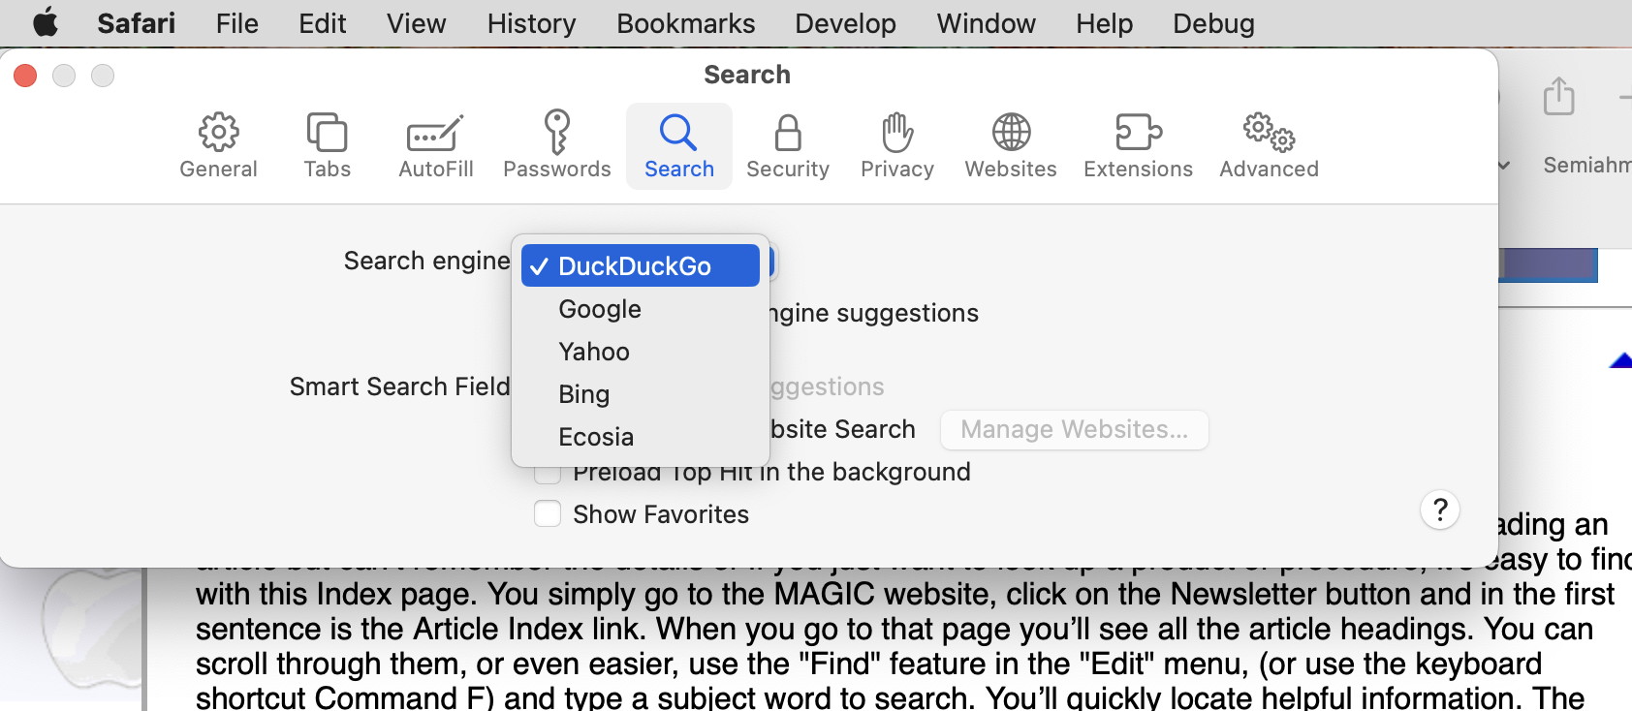
Task: Open the Apple menu
Action: coord(45,22)
